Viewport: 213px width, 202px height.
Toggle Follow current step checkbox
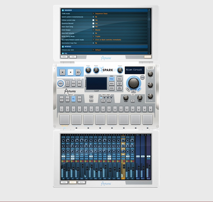tap(93, 20)
